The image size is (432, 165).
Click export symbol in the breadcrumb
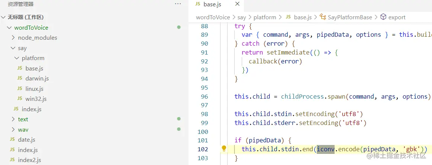click(x=397, y=17)
